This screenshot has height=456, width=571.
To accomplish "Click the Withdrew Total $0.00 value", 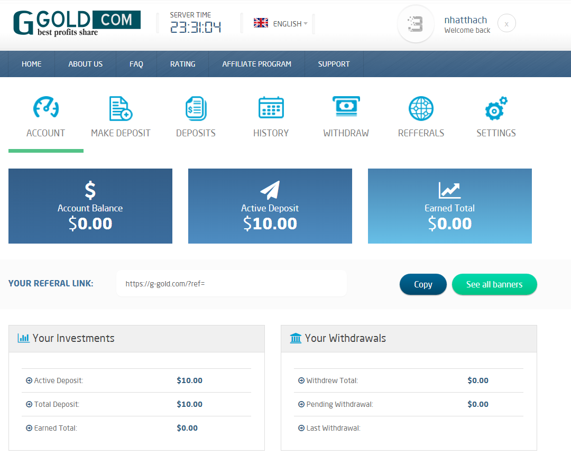I will pyautogui.click(x=478, y=380).
